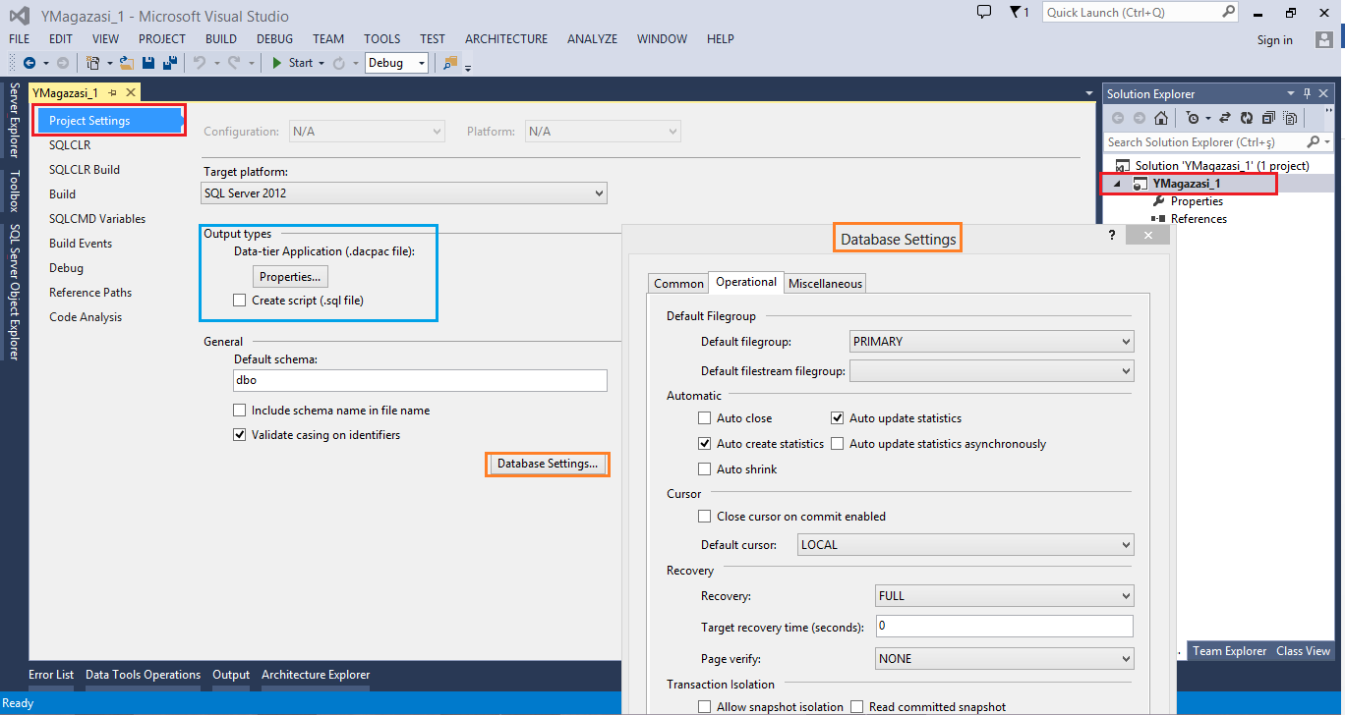Open the Error List panel tab
The width and height of the screenshot is (1345, 715).
[x=51, y=675]
